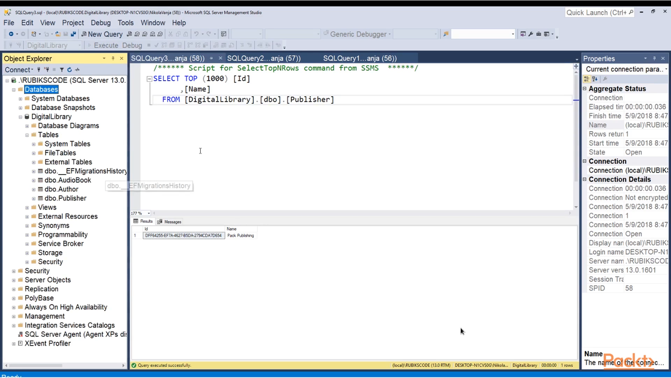The height and width of the screenshot is (378, 671).
Task: Close the SQLQuery3 tab
Action: (x=220, y=58)
